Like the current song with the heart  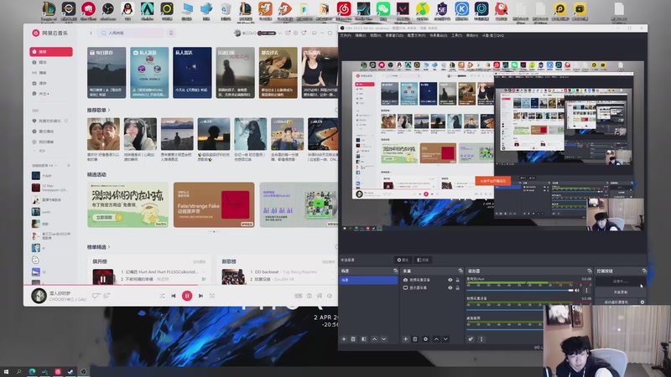tap(96, 296)
